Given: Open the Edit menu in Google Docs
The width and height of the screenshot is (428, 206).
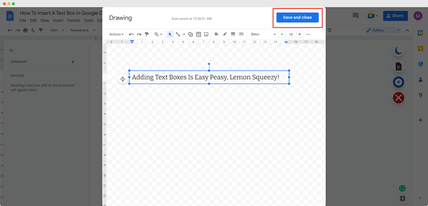Looking at the screenshot, I should pyautogui.click(x=33, y=20).
